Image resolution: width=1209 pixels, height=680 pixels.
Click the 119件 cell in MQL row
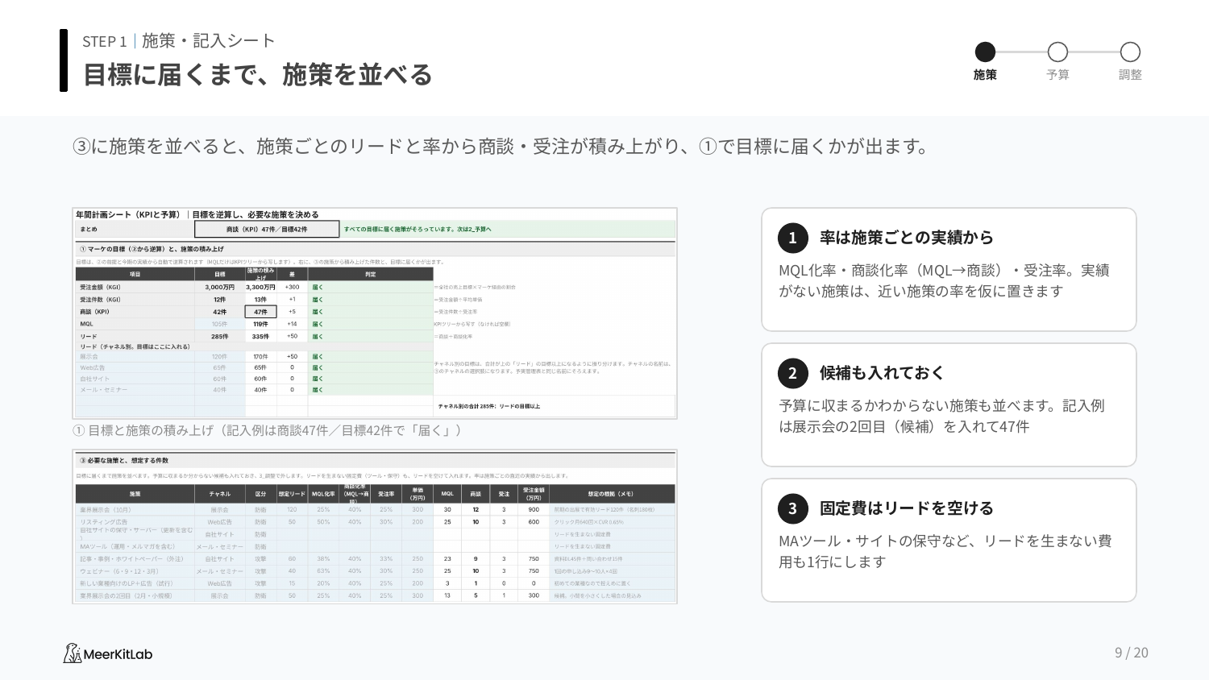click(x=260, y=324)
